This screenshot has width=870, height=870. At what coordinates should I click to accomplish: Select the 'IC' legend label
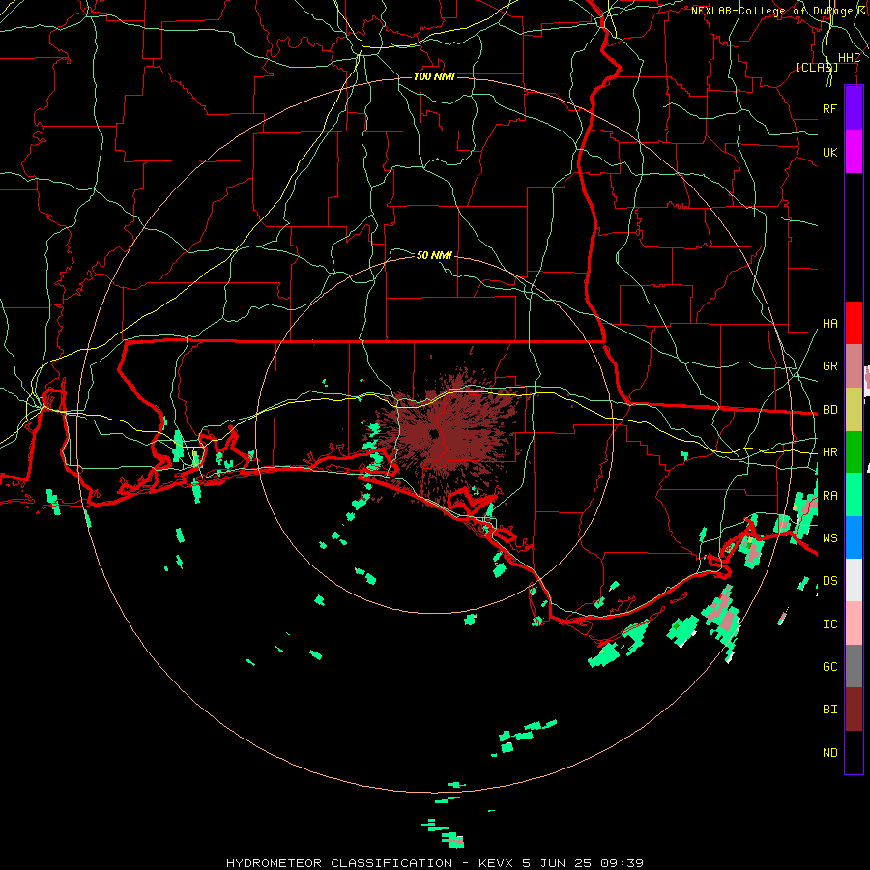coord(829,624)
